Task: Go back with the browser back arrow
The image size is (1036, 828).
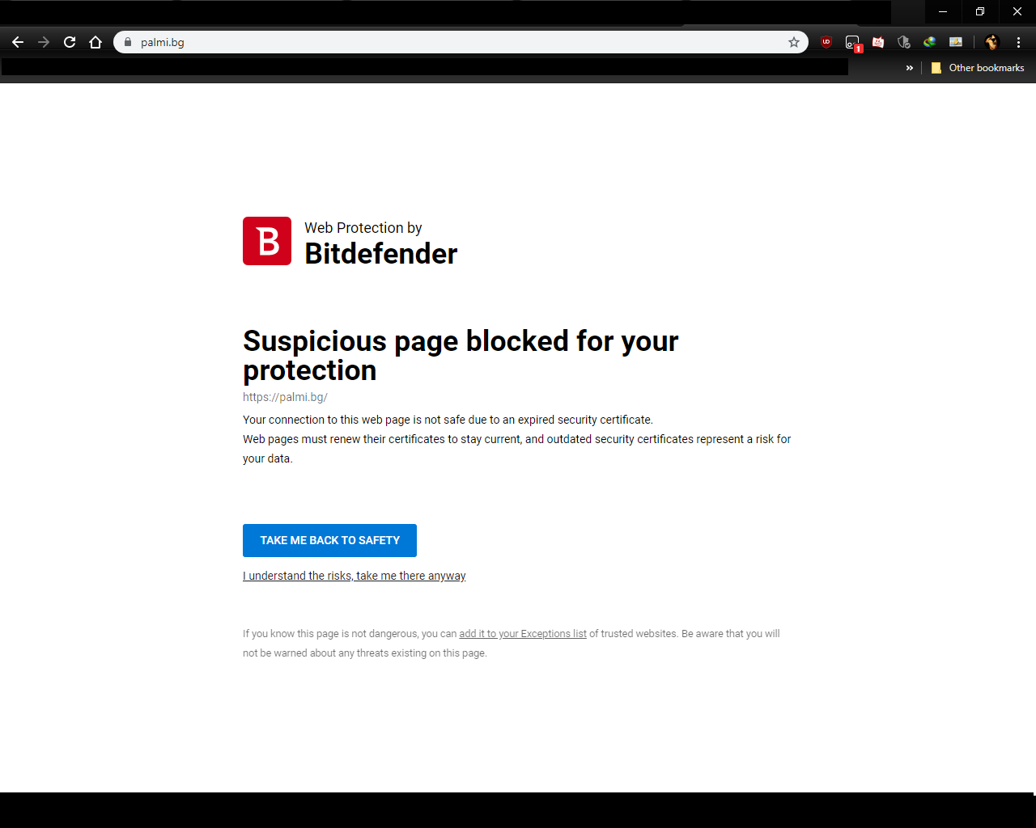Action: (18, 42)
